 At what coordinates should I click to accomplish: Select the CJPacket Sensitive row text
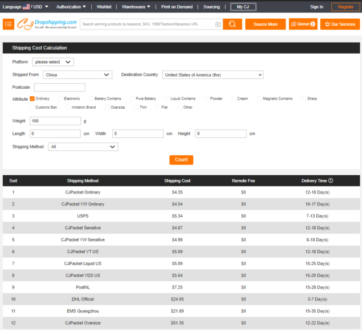[x=83, y=228]
